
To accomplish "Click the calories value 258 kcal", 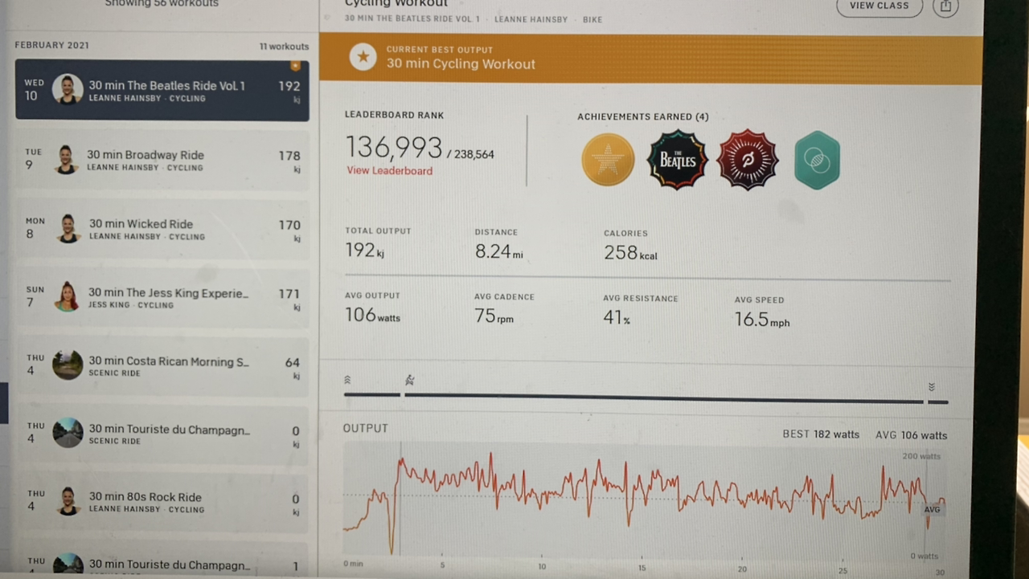I will (630, 253).
